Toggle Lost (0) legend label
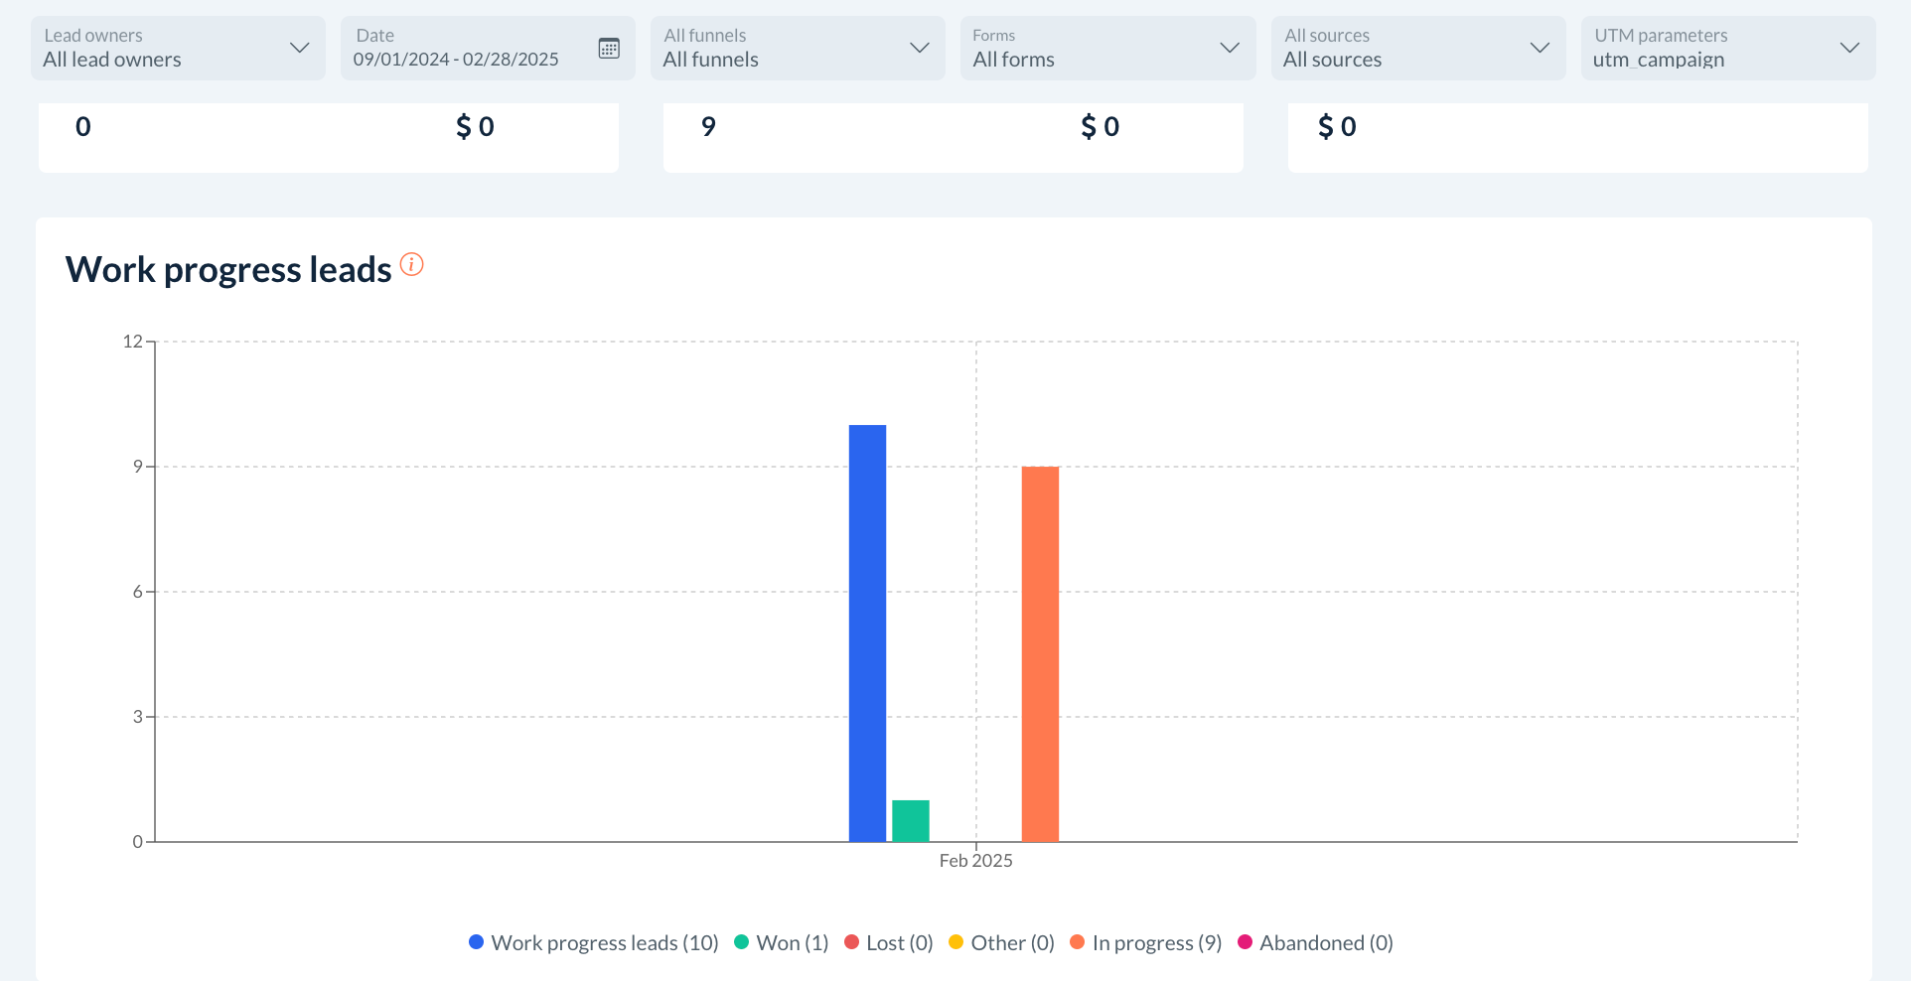The width and height of the screenshot is (1911, 981). point(899,943)
